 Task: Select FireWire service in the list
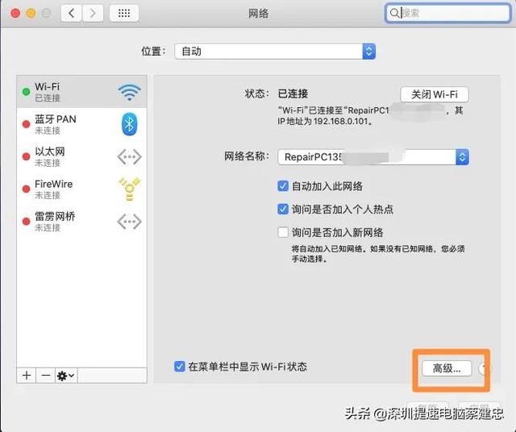click(81, 189)
